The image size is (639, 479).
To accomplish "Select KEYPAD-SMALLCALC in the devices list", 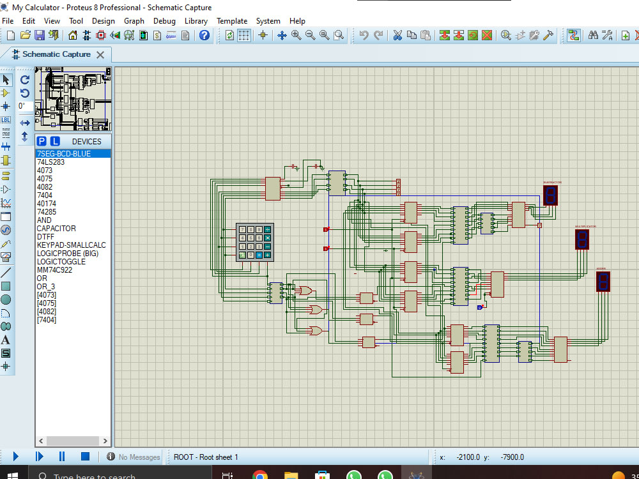I will pos(71,245).
